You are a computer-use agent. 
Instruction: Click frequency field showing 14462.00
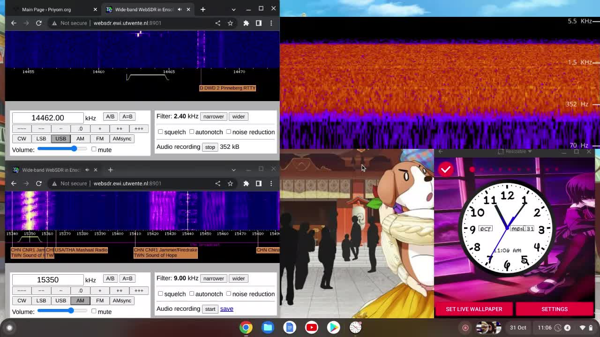(48, 118)
